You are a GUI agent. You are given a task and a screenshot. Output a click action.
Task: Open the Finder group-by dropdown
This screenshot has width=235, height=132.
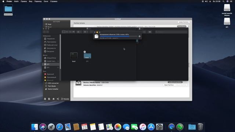click(79, 32)
